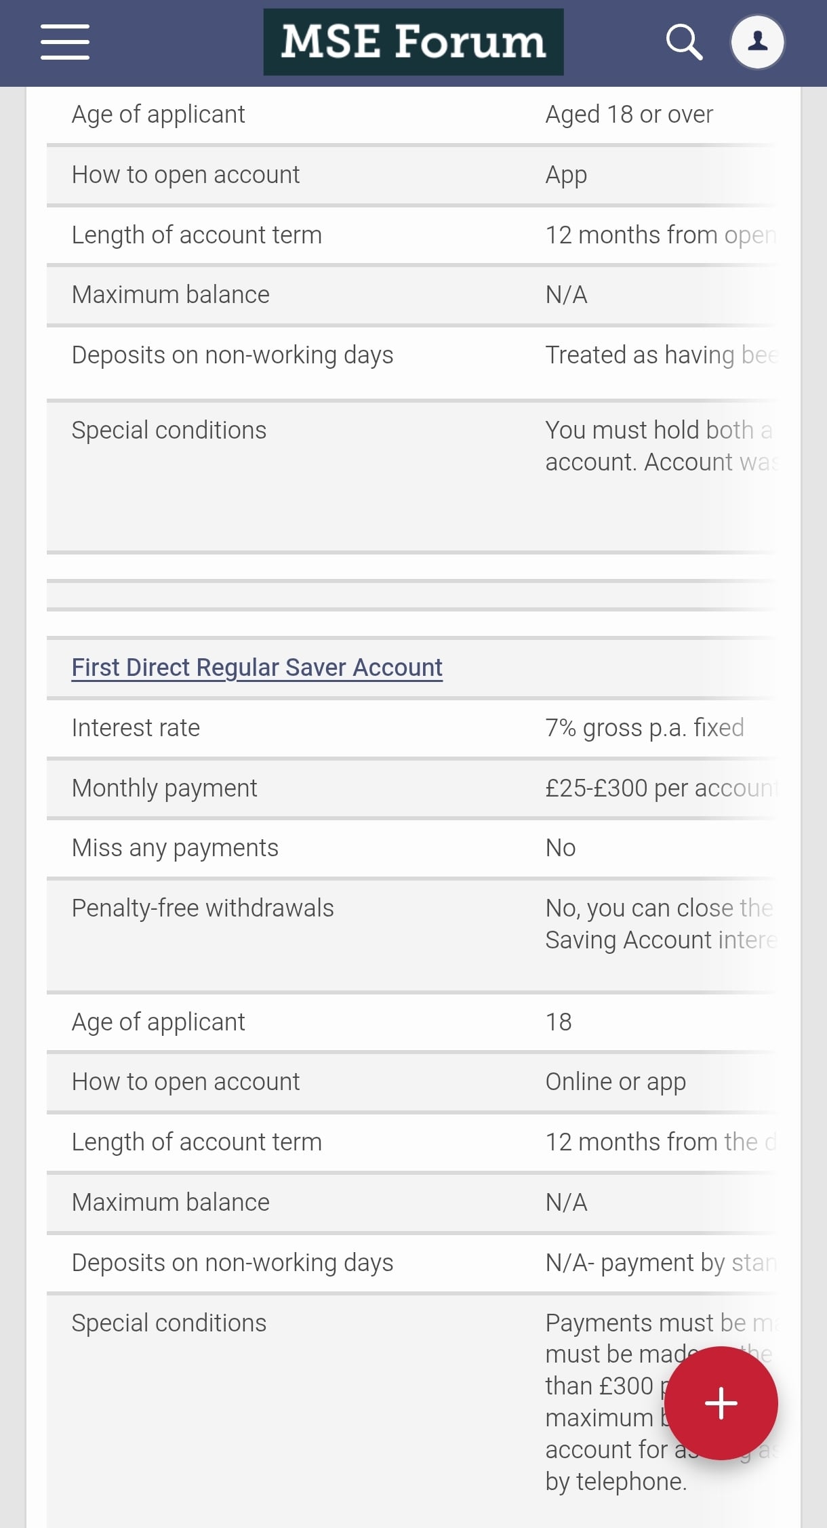
Task: Open the hamburger navigation menu
Action: pos(65,42)
